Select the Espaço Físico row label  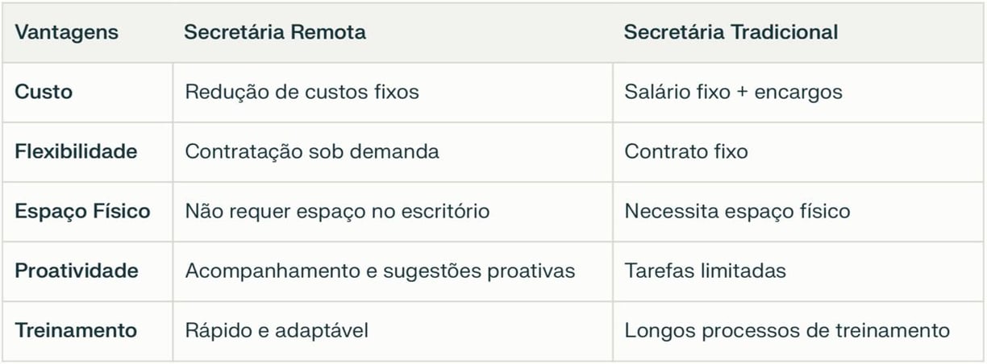coord(82,212)
